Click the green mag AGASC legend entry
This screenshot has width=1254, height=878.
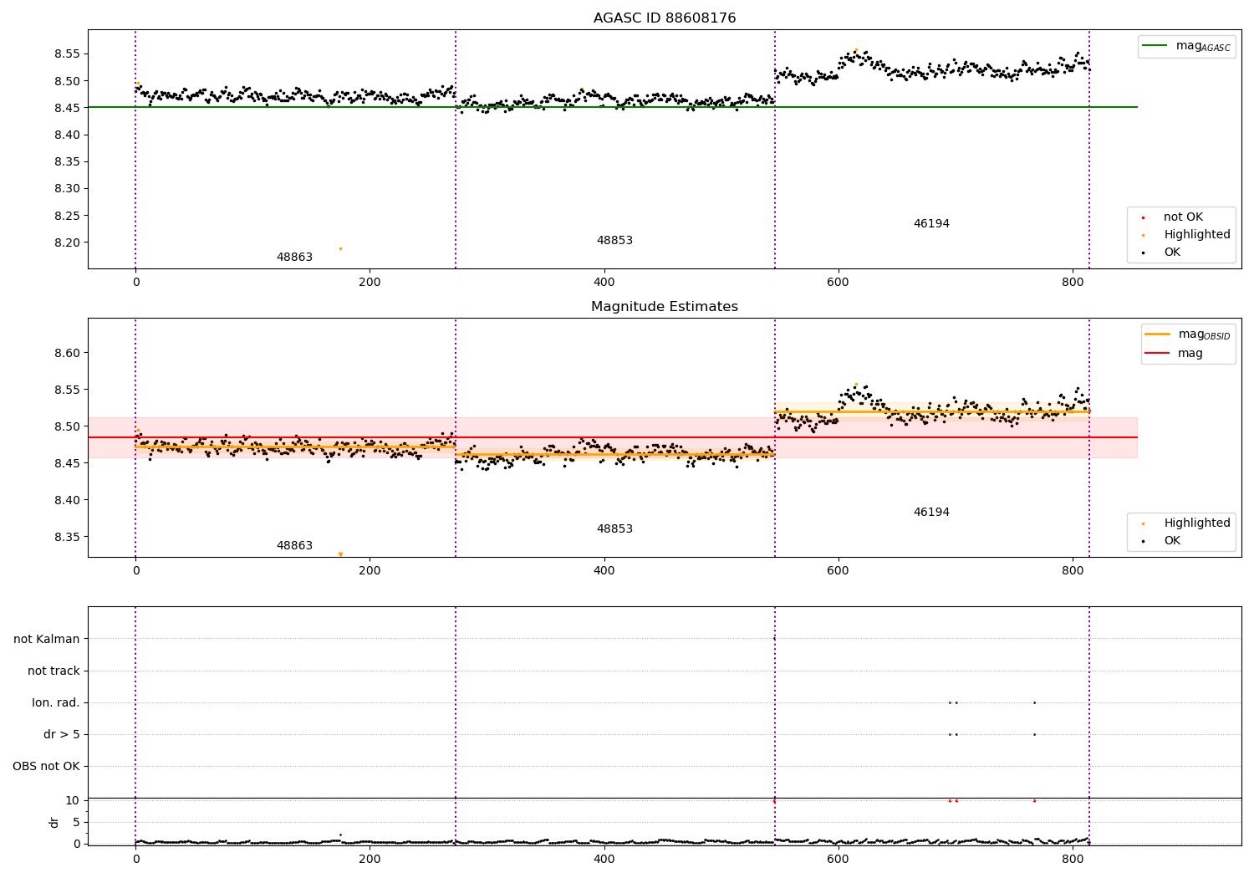(x=1187, y=46)
